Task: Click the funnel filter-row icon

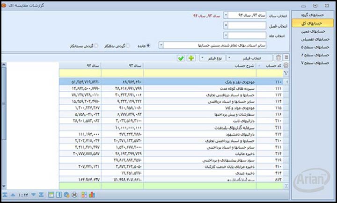Action: point(286,73)
